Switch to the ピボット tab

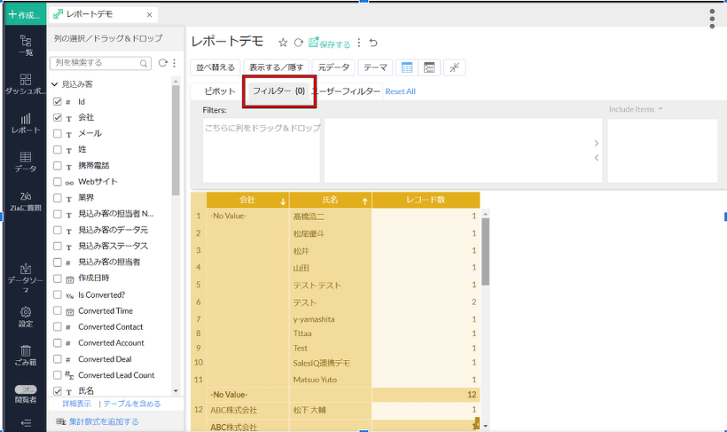219,91
